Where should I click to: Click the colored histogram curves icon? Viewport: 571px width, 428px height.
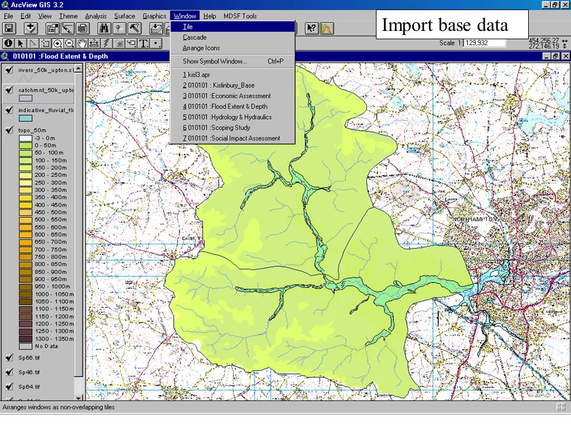[327, 29]
